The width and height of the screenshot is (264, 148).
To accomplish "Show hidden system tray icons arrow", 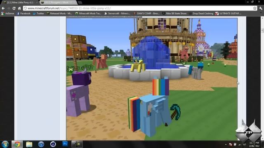I will [x=226, y=144].
